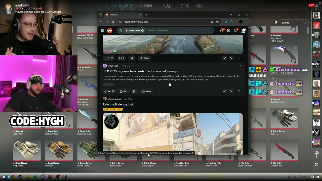
Task: Open the STORE tab in CS2
Action: [x=184, y=6]
